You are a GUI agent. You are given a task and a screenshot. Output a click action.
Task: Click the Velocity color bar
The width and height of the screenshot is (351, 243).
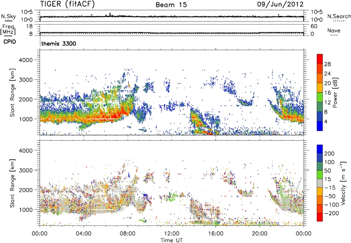pyautogui.click(x=320, y=183)
